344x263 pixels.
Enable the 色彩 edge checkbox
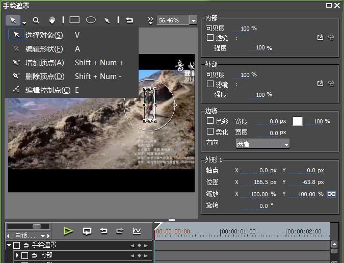(210, 120)
